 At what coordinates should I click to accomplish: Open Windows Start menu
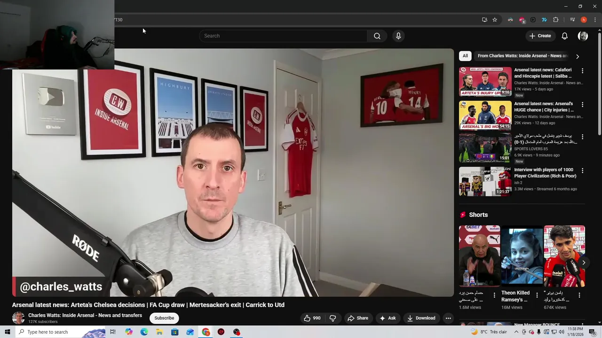[x=7, y=332]
